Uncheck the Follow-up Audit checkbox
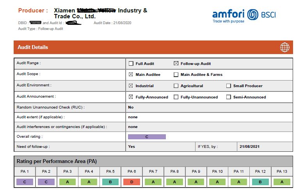 point(176,63)
